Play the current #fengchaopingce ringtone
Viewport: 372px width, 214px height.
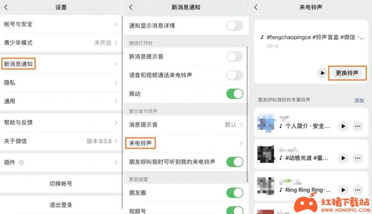tap(322, 73)
